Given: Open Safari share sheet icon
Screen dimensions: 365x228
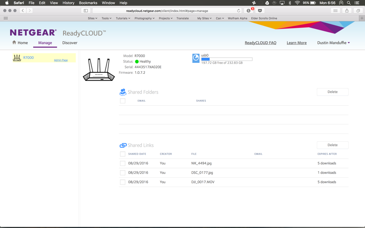Looking at the screenshot, I should click(x=347, y=11).
